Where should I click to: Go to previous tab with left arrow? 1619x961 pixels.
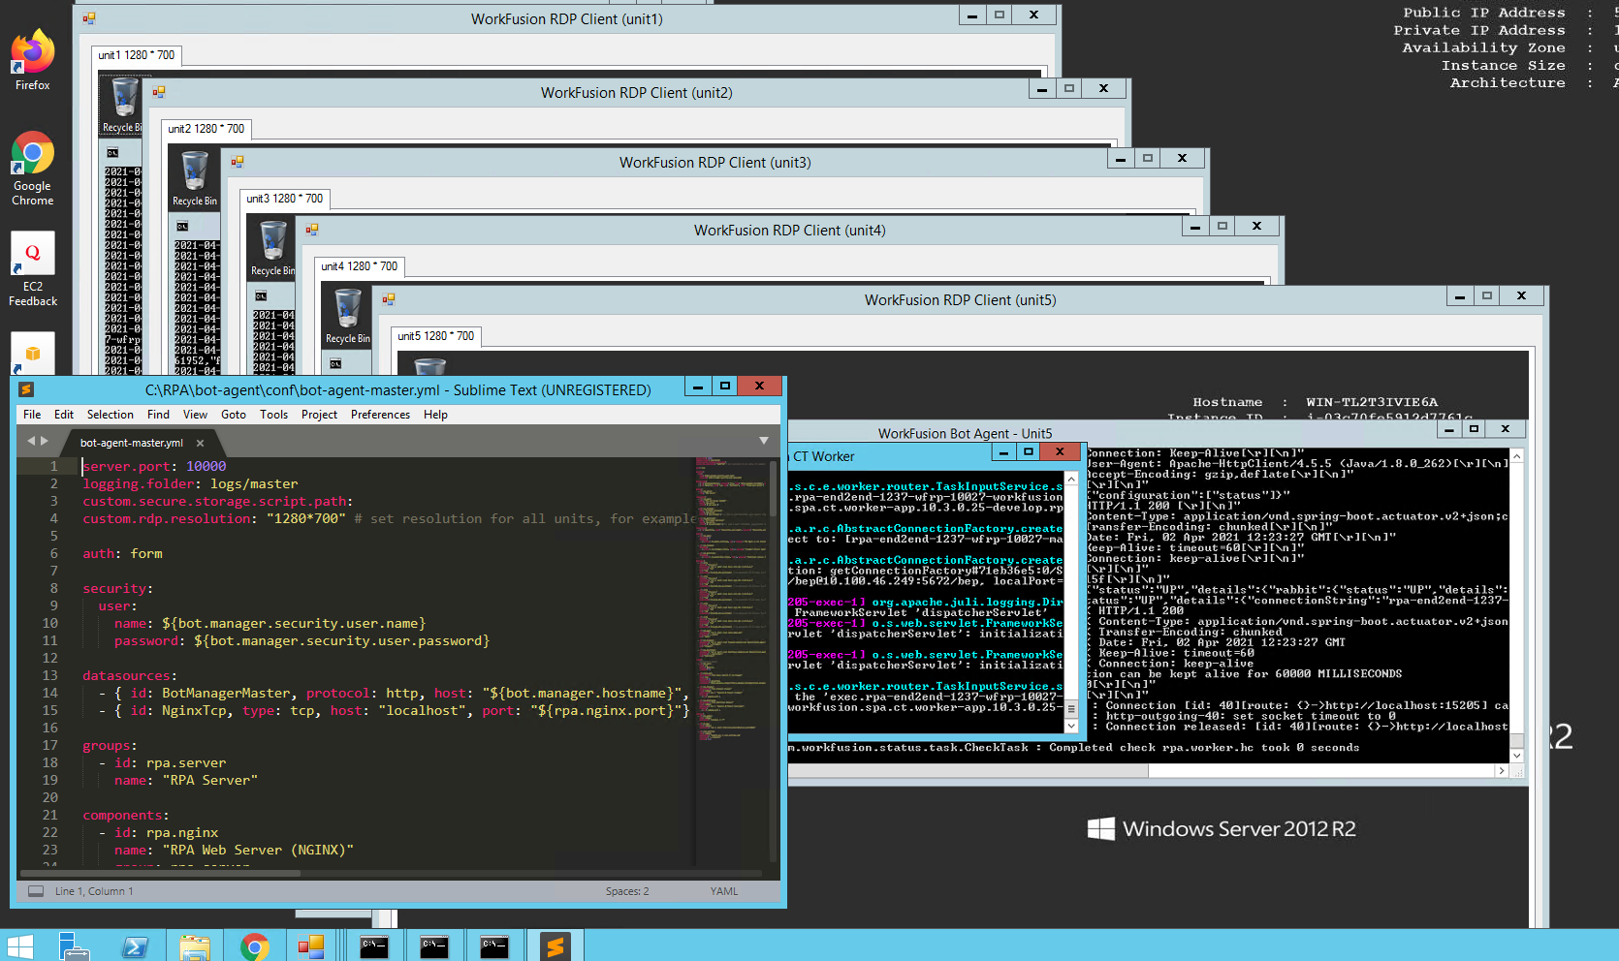tap(31, 441)
